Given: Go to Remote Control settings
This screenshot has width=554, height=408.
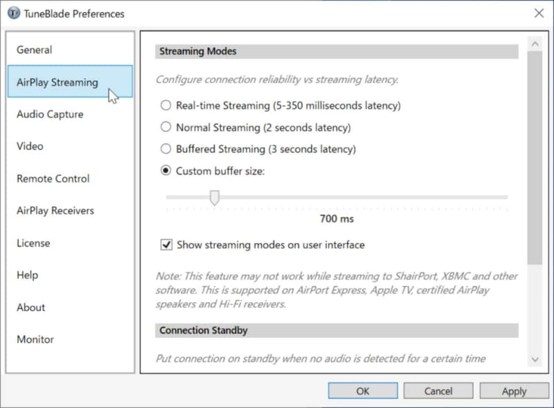Looking at the screenshot, I should click(x=70, y=179).
